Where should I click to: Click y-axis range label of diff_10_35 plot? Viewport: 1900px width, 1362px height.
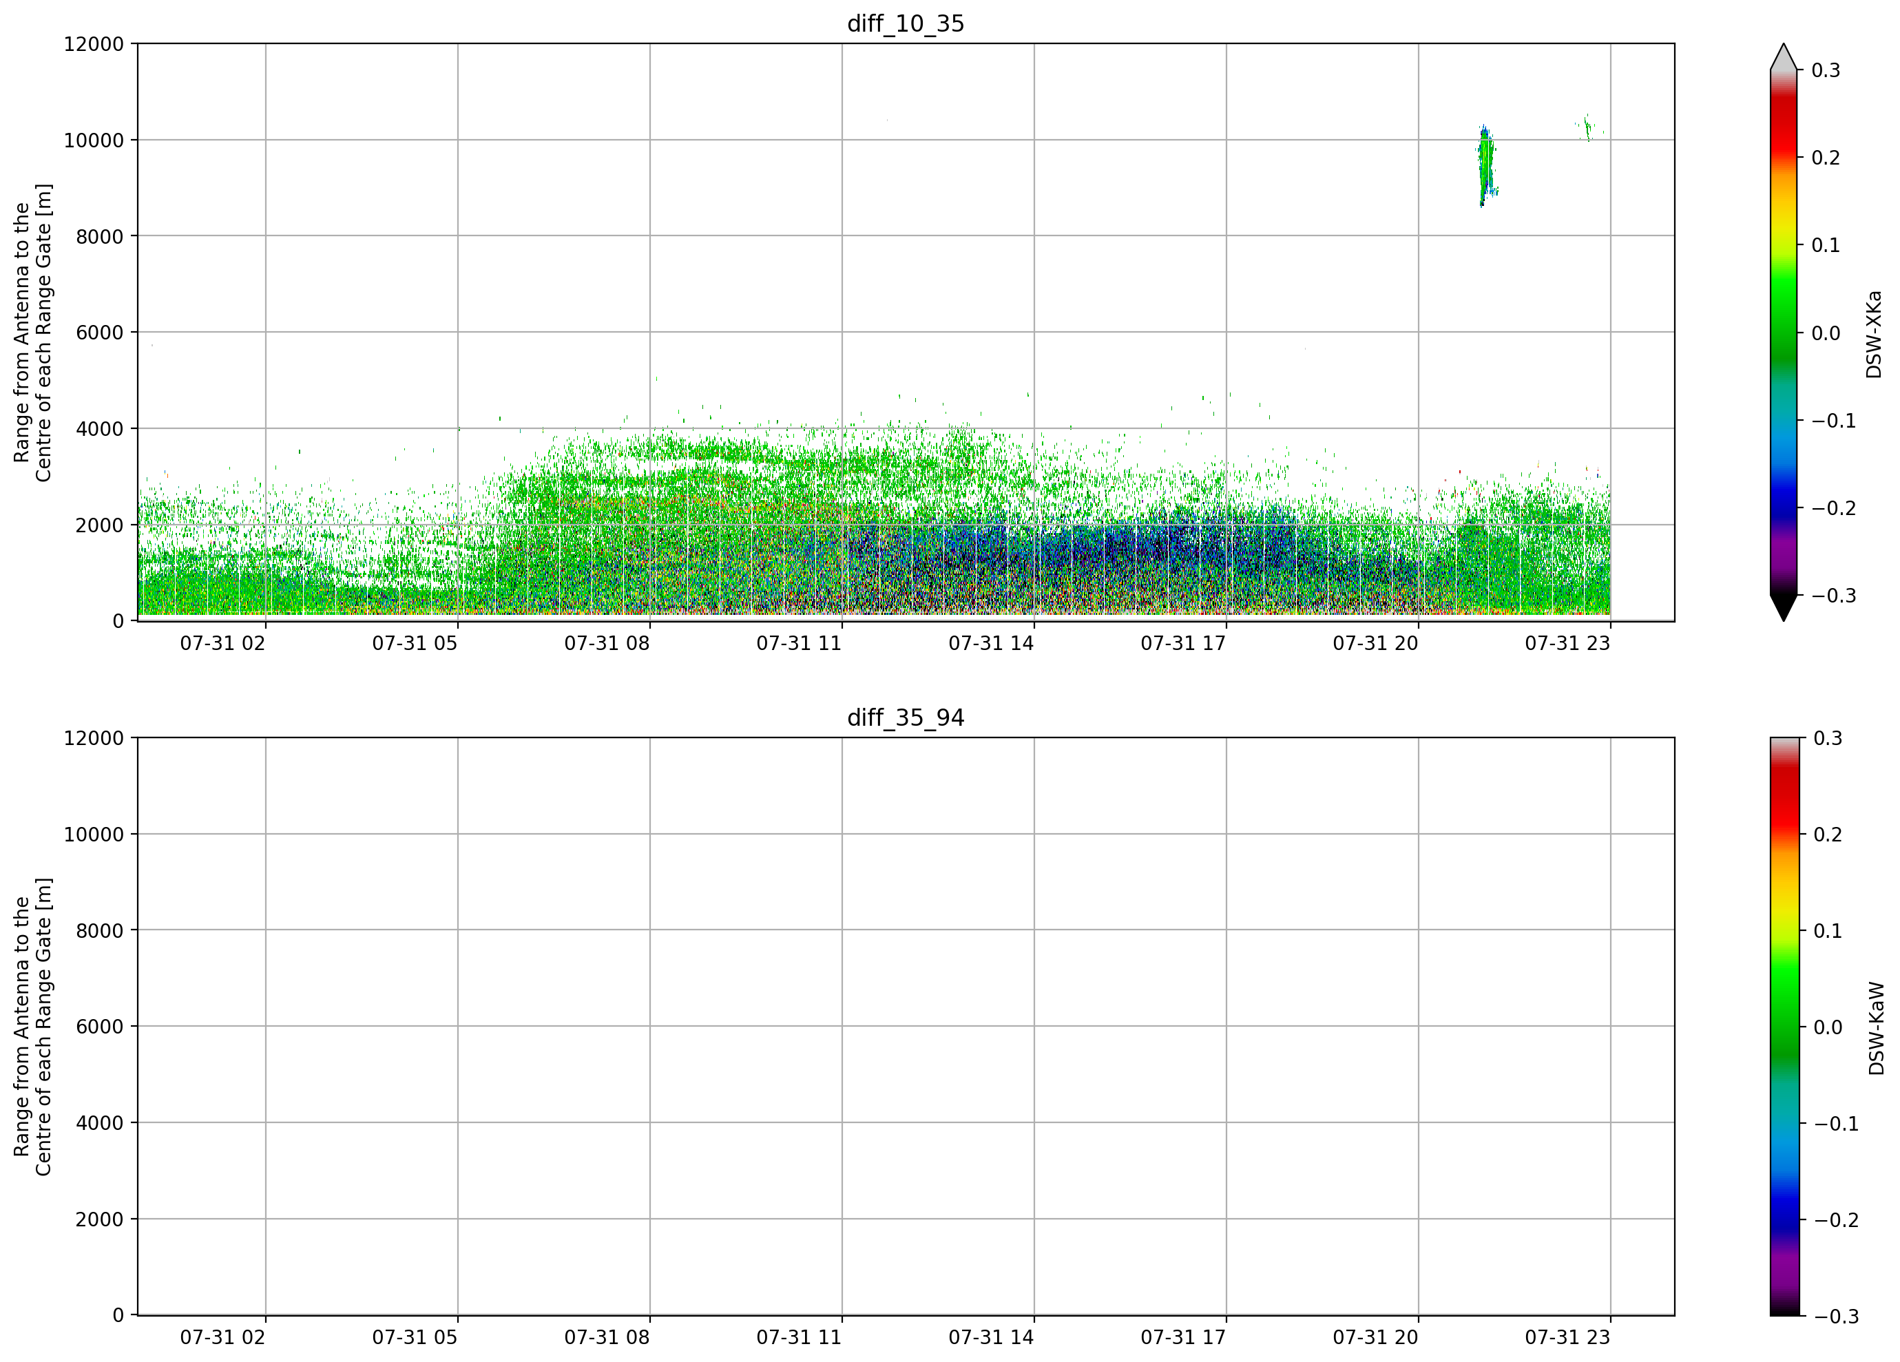[32, 333]
